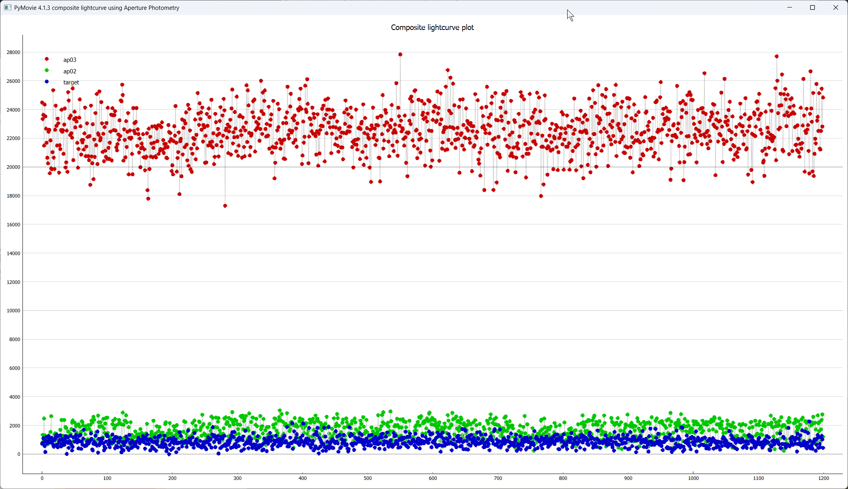848x489 pixels.
Task: Click the blue target legend marker
Action: 47,82
